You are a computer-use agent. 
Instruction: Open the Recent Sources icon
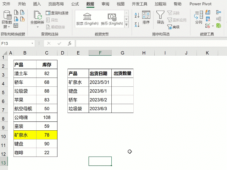click(x=22, y=12)
